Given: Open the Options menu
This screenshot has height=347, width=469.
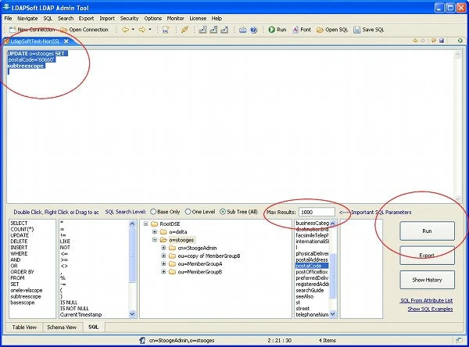Looking at the screenshot, I should pos(153,18).
